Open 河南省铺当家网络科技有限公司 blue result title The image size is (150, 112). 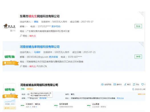[x=40, y=47]
